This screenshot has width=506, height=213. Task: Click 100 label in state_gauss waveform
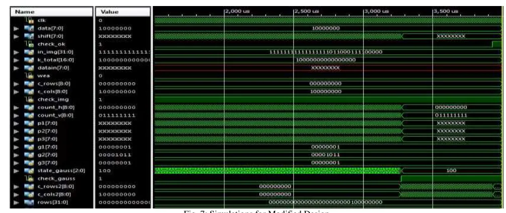tap(451, 170)
